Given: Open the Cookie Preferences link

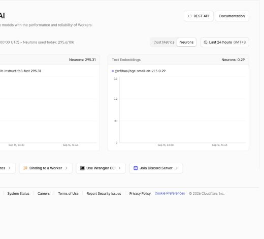Looking at the screenshot, I should click(170, 193).
